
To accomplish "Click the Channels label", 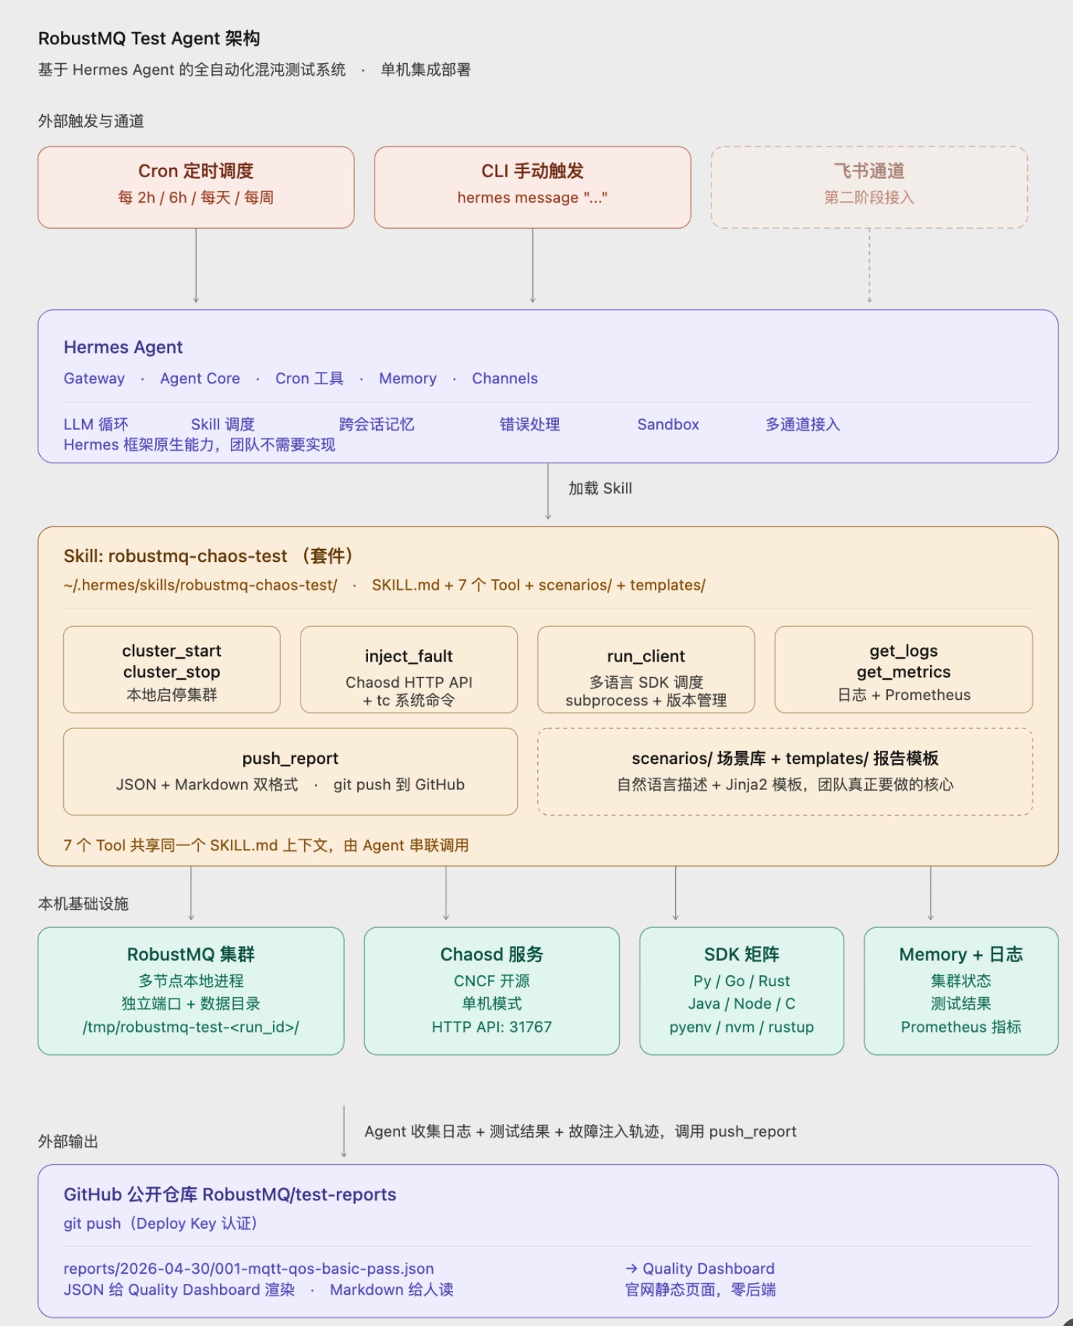I will pyautogui.click(x=505, y=378).
